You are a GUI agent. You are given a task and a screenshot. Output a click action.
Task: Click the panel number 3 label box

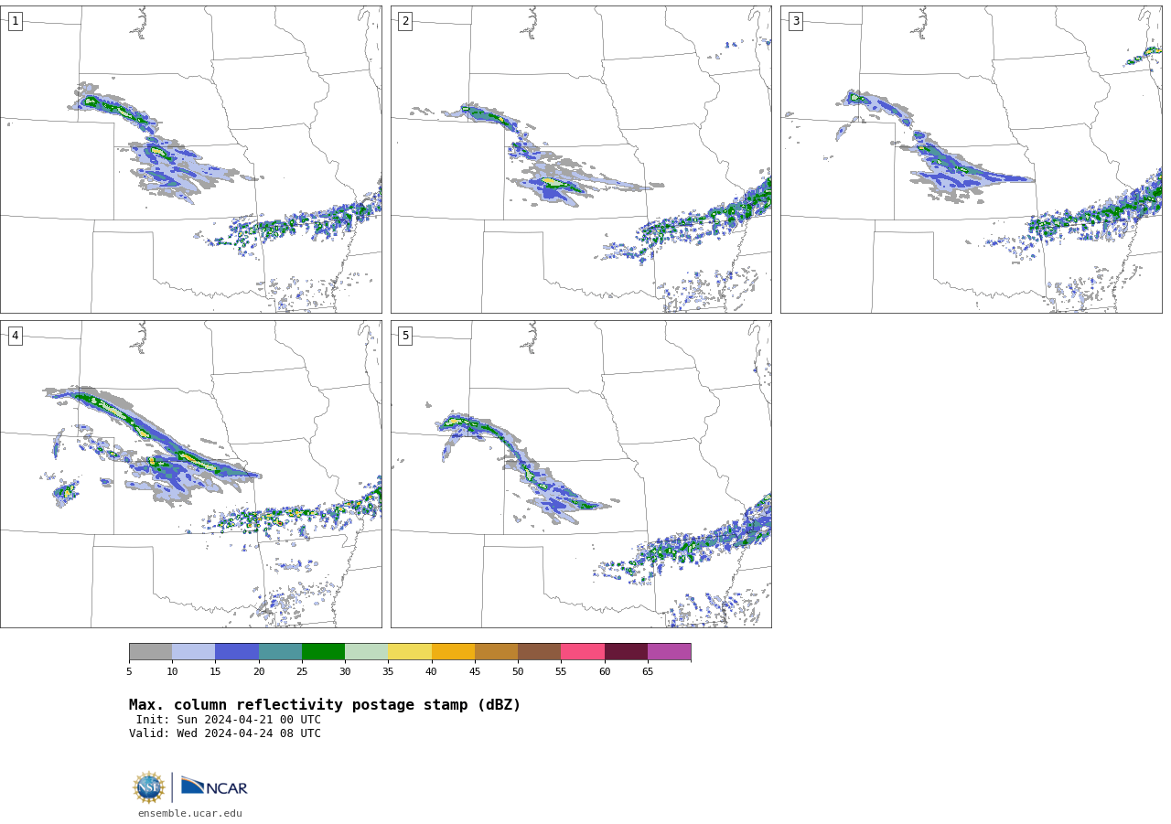tap(795, 21)
